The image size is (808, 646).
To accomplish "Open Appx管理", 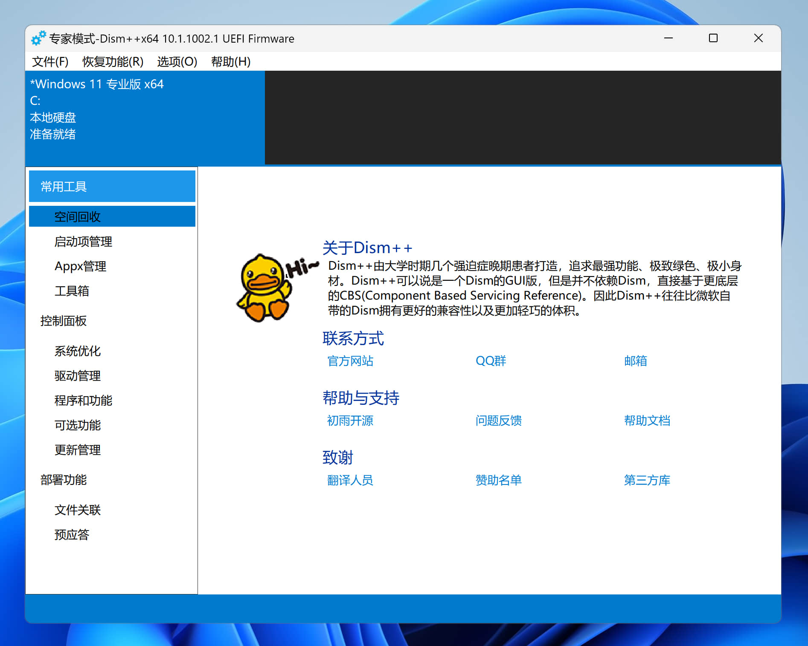I will 81,266.
